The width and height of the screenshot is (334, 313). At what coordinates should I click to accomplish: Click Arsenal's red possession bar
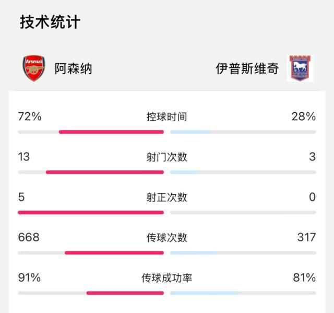111,132
